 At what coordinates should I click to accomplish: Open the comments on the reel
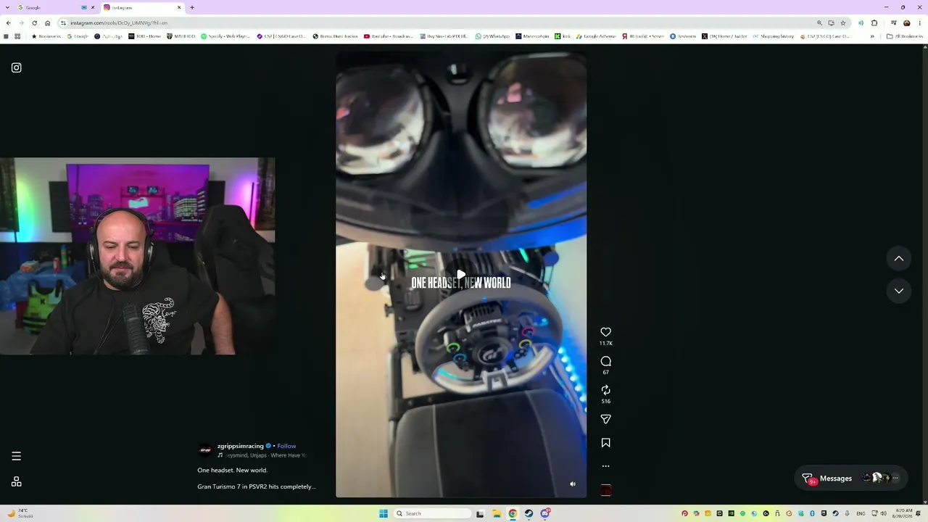click(x=606, y=361)
